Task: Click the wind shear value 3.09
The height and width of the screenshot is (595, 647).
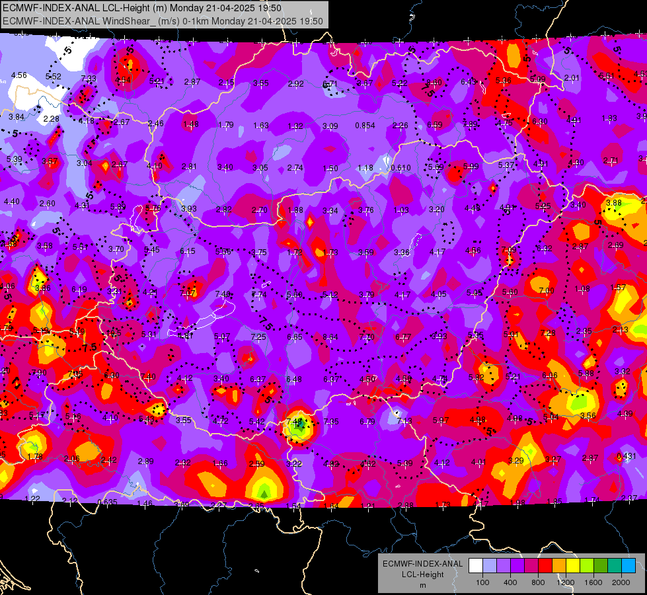Action: point(330,126)
